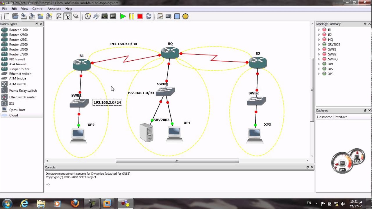The height and width of the screenshot is (209, 372).
Task: Click the Hostname column header in Captures
Action: [x=324, y=117]
